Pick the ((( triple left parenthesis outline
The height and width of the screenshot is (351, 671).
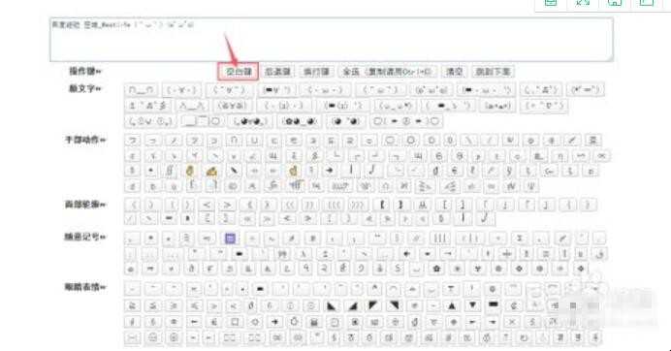[334, 205]
